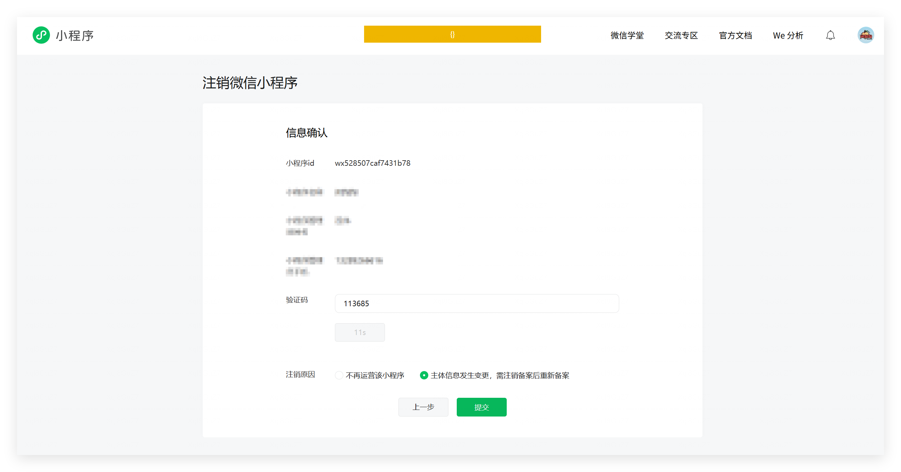Open the 官方文档 nav link
901x472 pixels.
pos(735,36)
